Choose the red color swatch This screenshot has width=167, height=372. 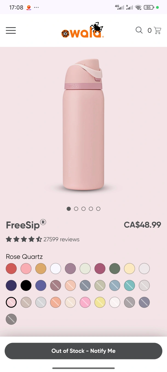tap(11, 269)
